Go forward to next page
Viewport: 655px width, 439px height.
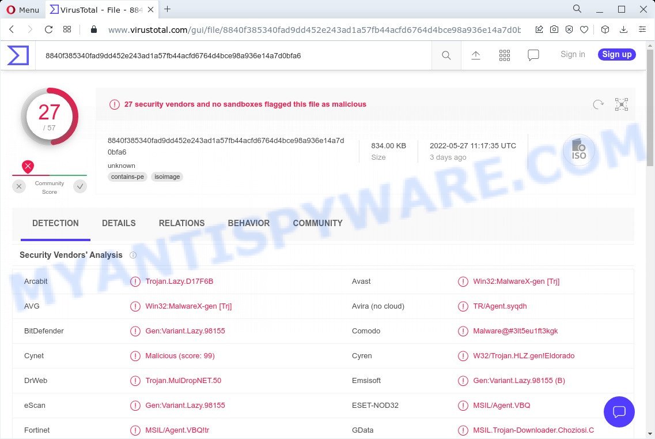(29, 29)
